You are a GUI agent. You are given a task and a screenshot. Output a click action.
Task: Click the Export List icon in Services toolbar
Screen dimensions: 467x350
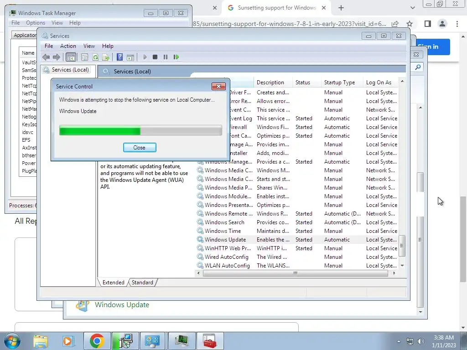[x=106, y=57]
